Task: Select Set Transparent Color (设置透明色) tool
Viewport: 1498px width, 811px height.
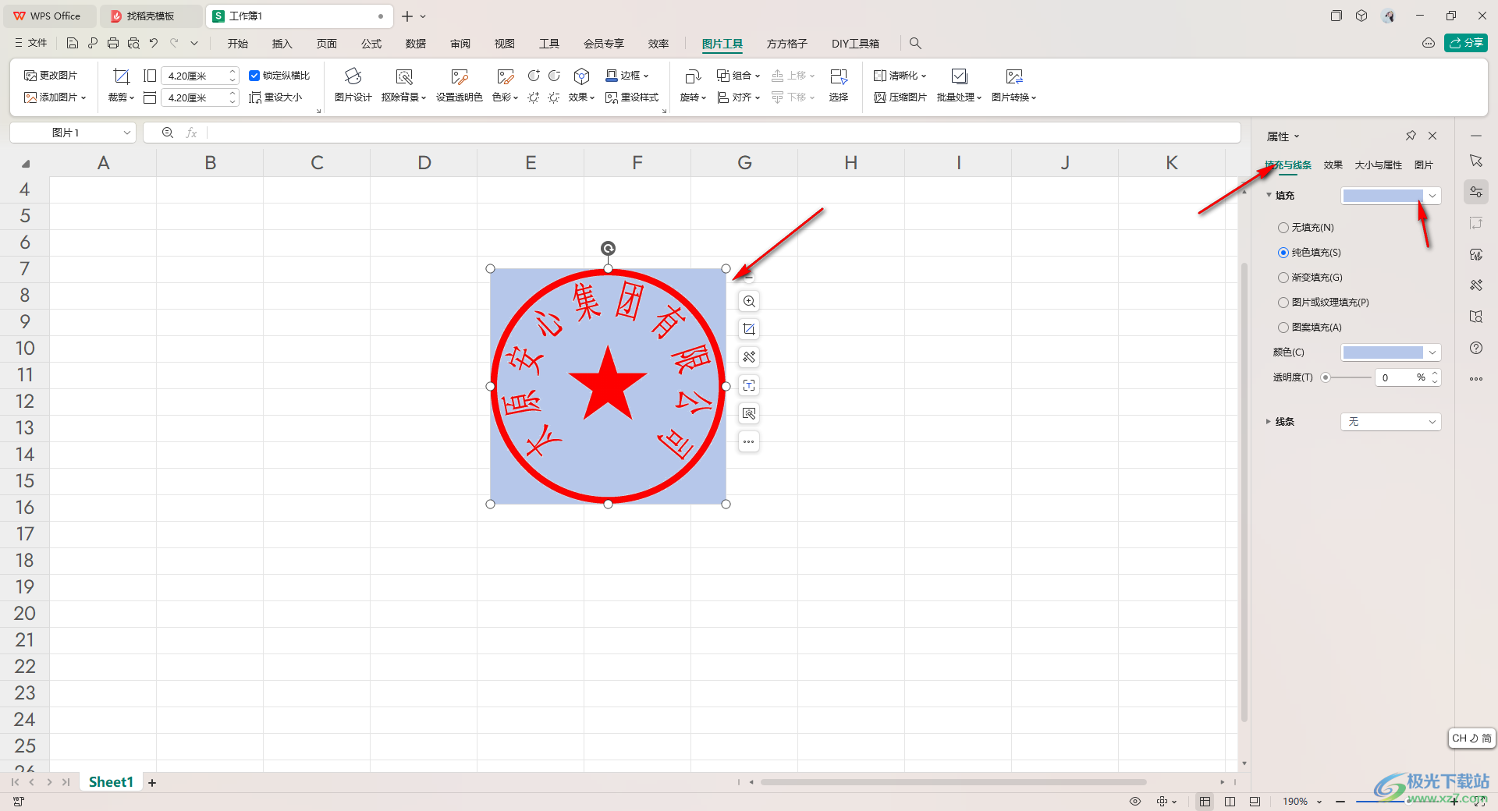Action: pyautogui.click(x=459, y=76)
